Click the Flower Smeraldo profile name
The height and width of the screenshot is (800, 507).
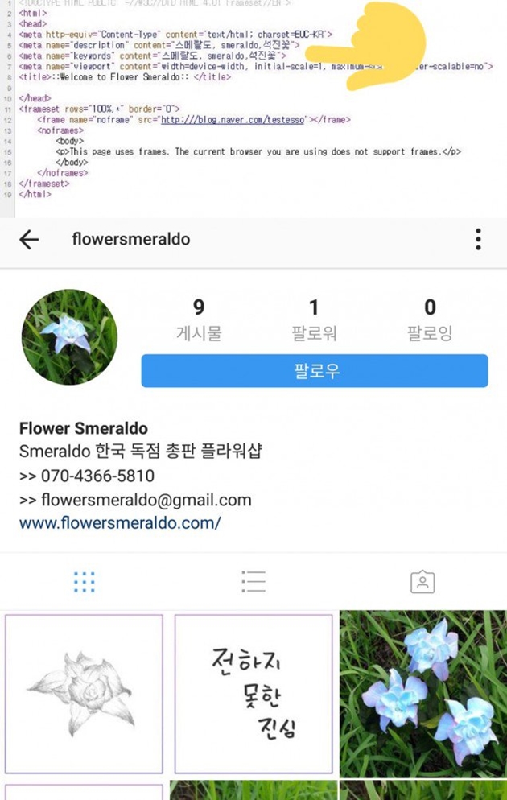pos(84,428)
